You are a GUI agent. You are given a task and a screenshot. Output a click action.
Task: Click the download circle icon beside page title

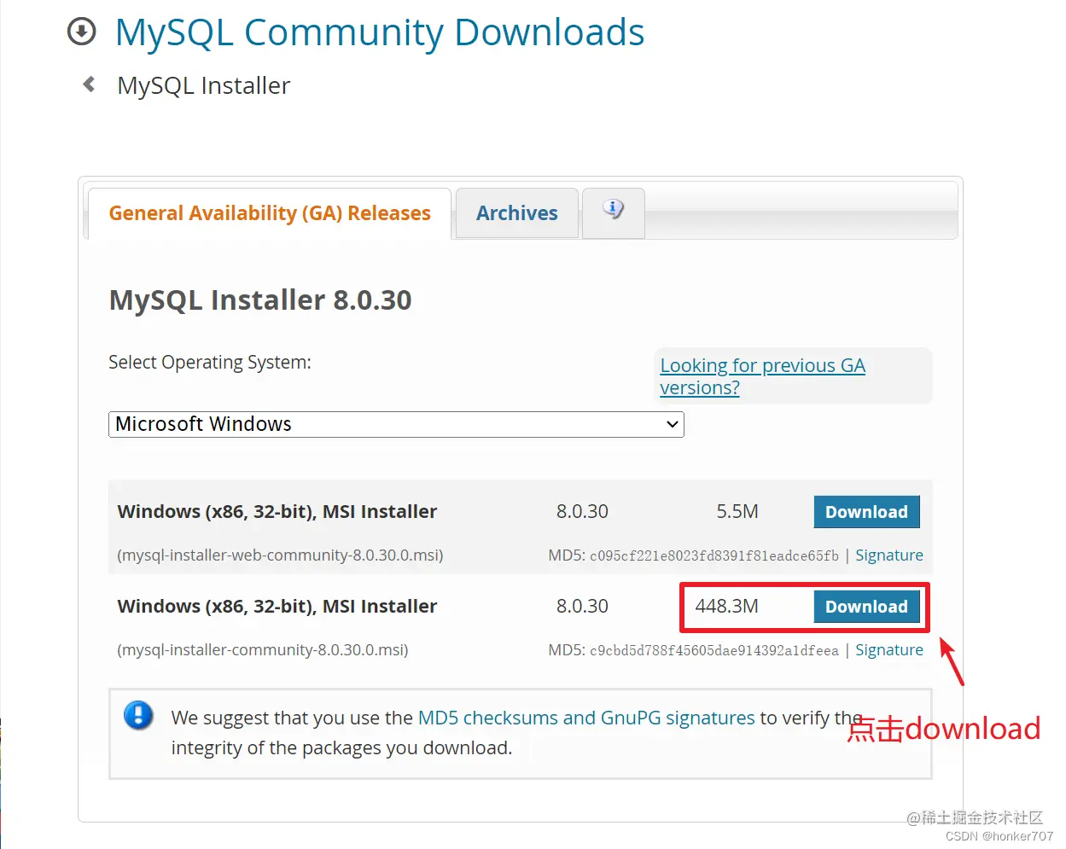coord(82,32)
